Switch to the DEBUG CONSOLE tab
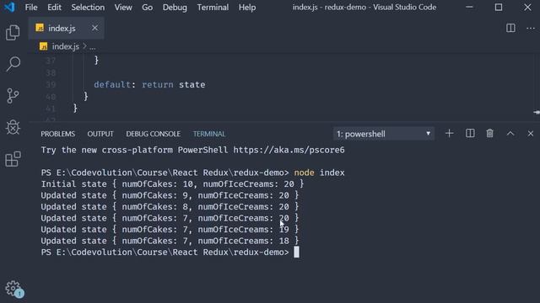Image resolution: width=540 pixels, height=303 pixels. 153,134
